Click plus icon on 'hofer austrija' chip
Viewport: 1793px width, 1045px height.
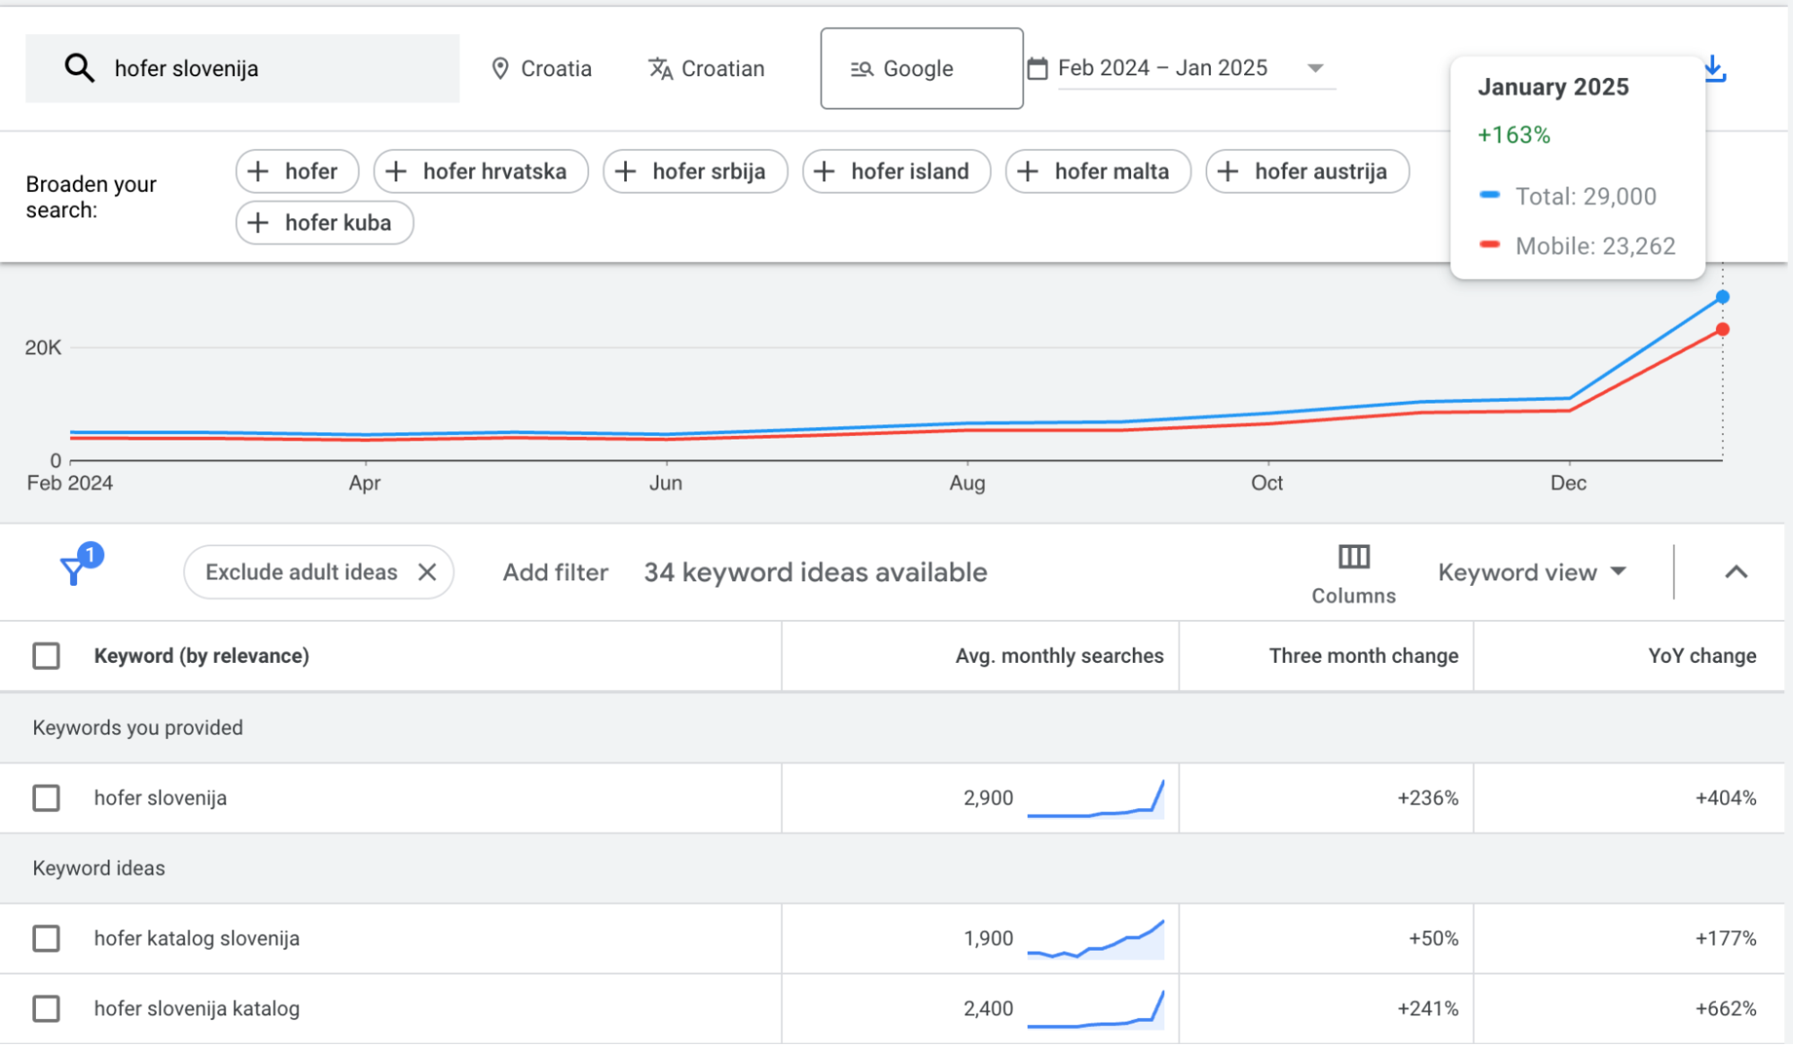1228,171
